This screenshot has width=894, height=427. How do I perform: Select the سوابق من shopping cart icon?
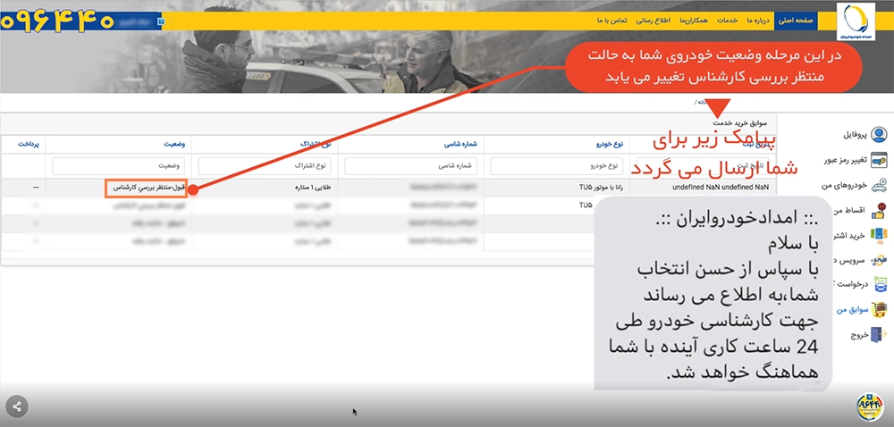[x=879, y=310]
